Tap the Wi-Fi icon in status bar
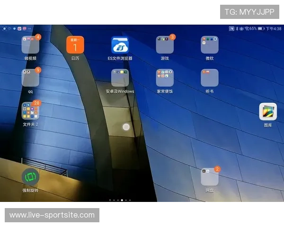This screenshot has width=284, height=227. tap(246, 28)
